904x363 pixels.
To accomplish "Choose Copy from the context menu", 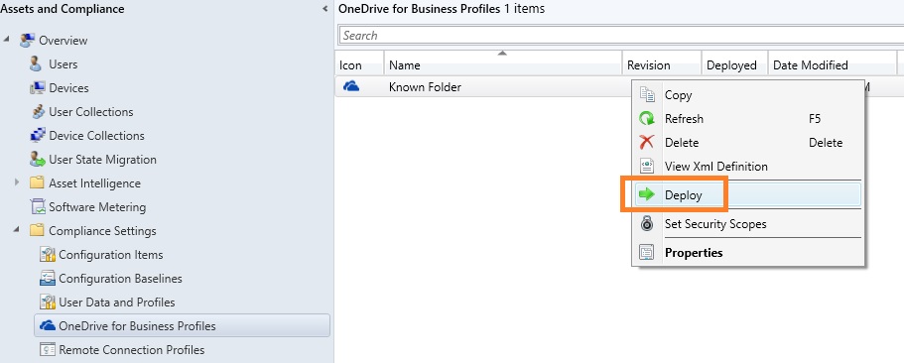I will click(x=678, y=95).
